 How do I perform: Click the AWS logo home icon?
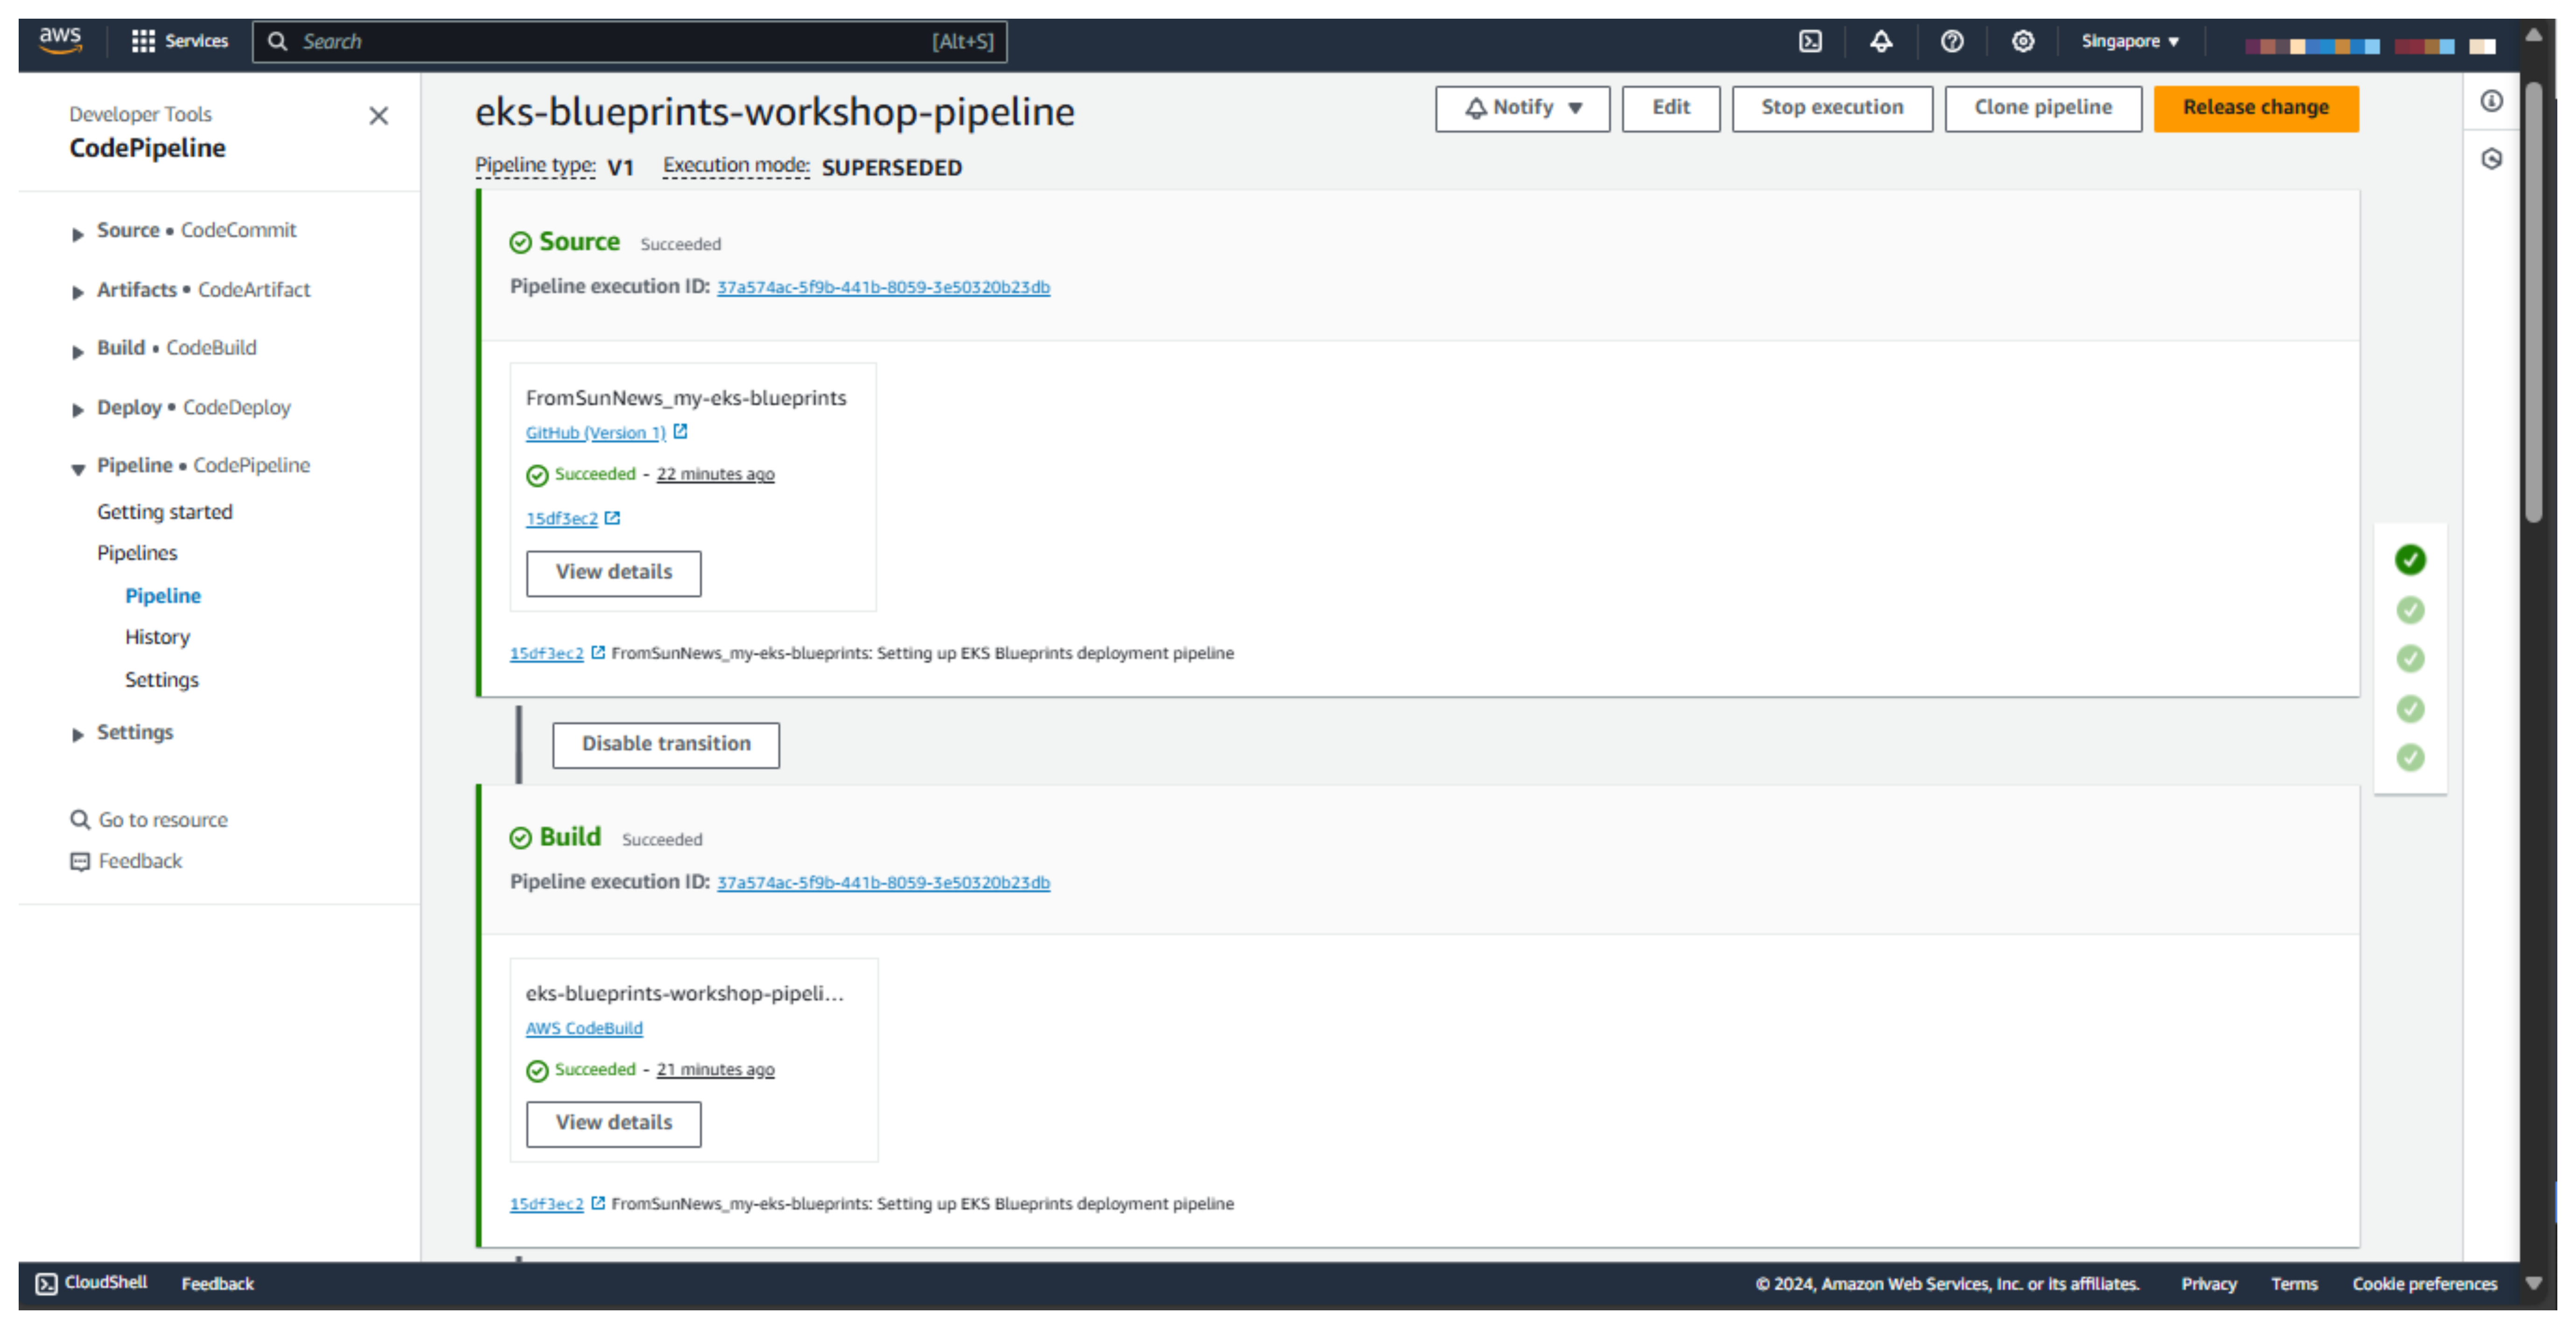point(60,40)
